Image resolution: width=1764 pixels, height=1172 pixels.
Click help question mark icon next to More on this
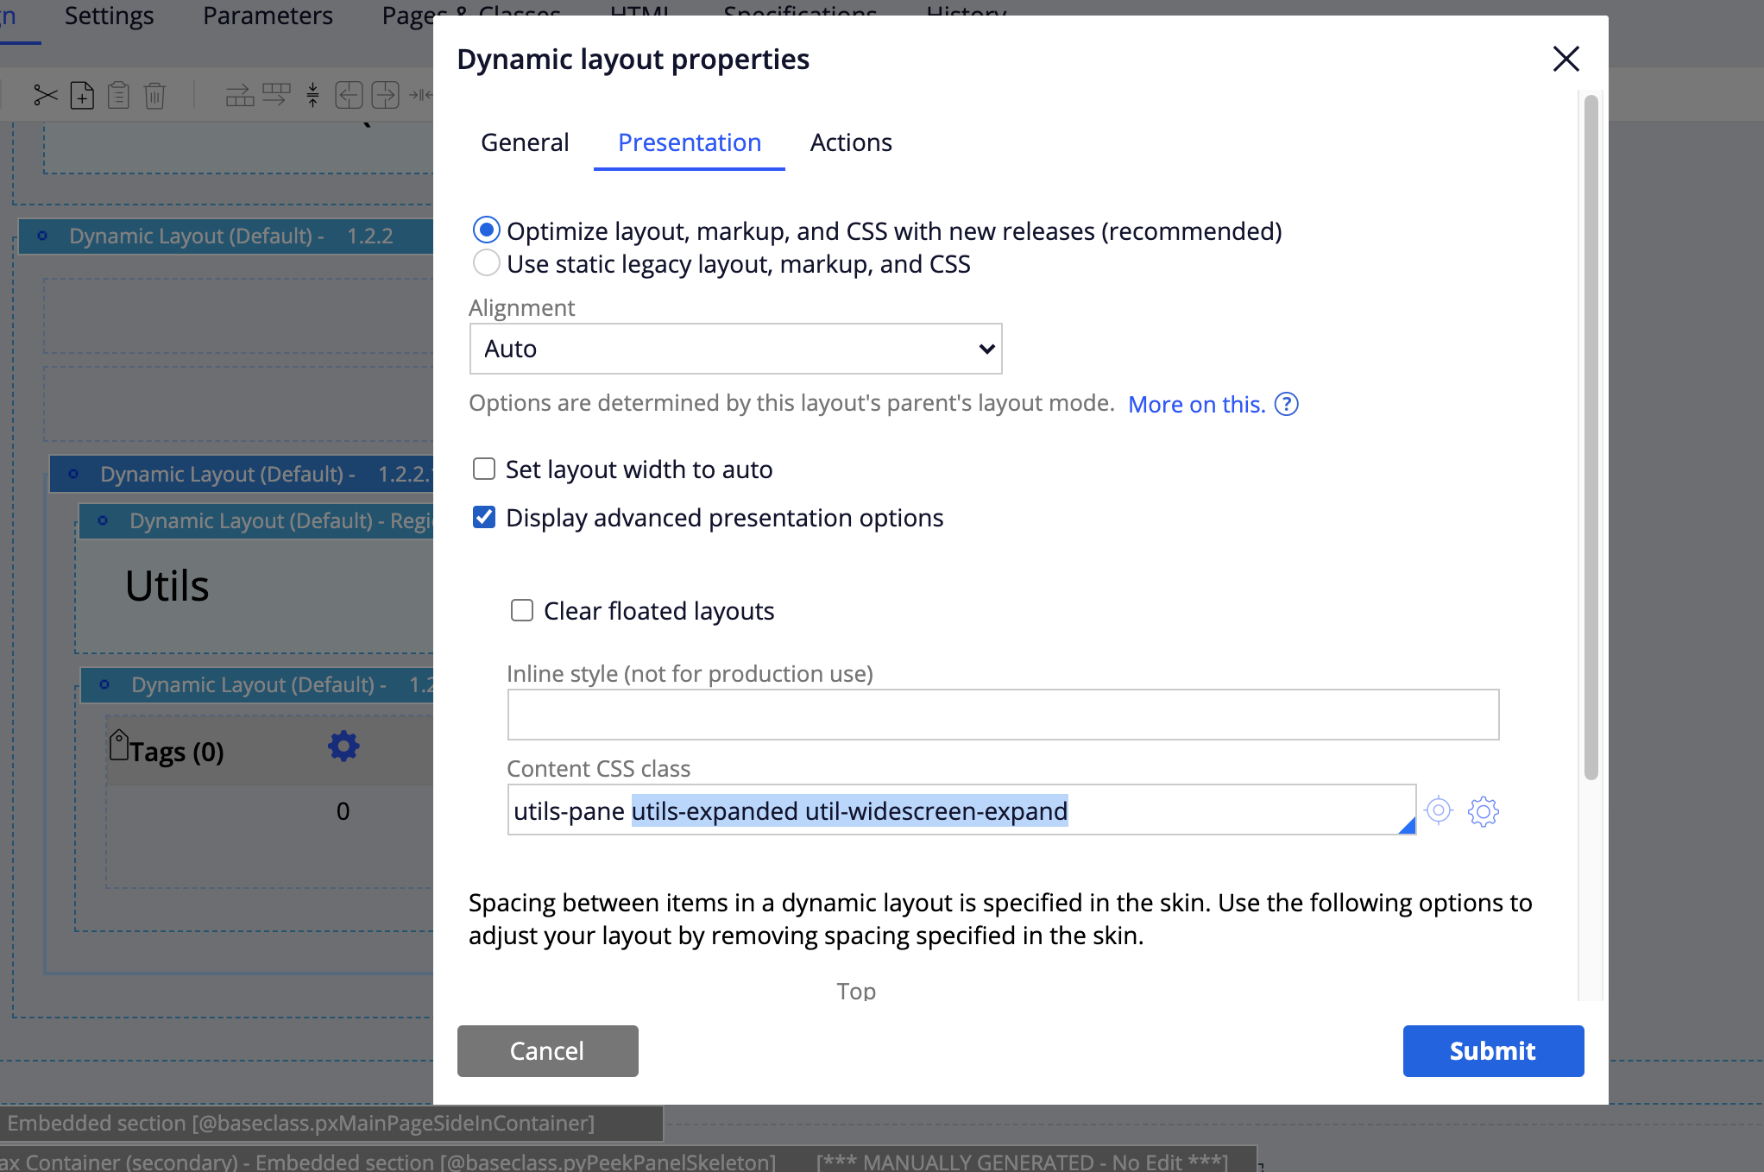1287,404
